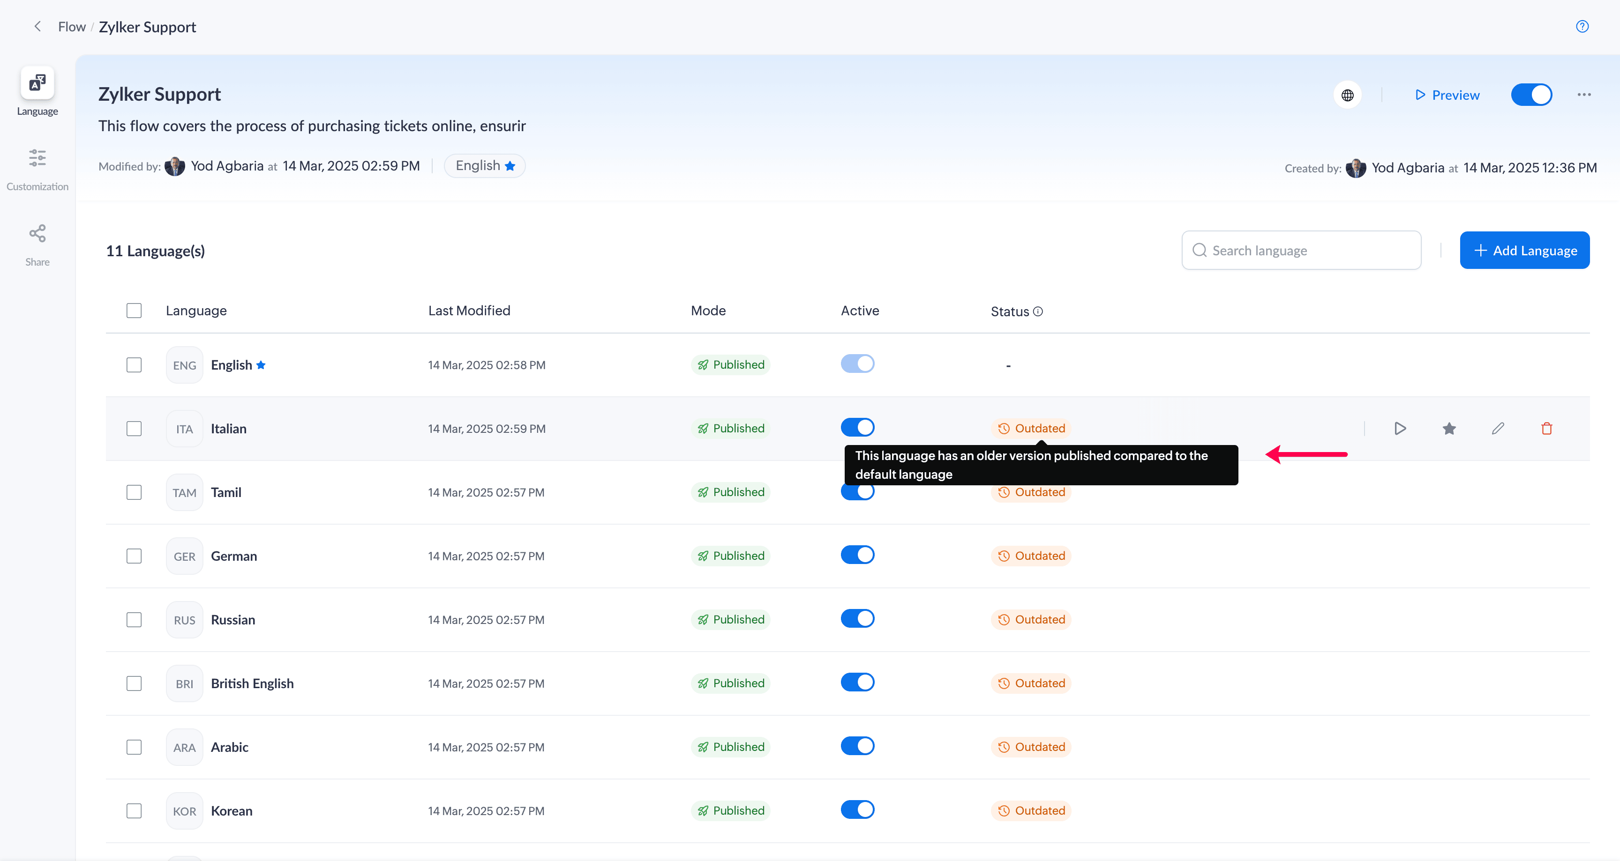Check the German row checkbox
The height and width of the screenshot is (861, 1620).
(x=134, y=556)
